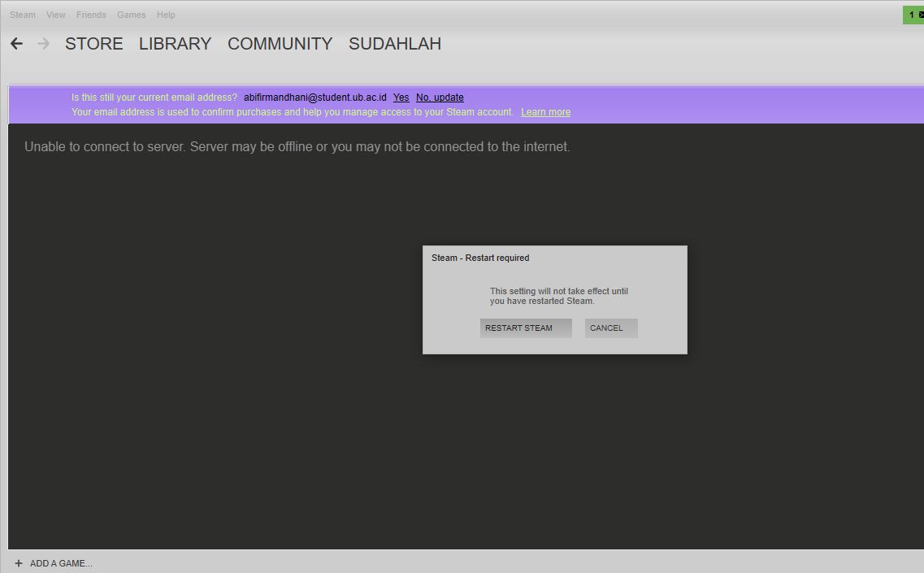Click the ADD A GAME... label

tap(61, 563)
